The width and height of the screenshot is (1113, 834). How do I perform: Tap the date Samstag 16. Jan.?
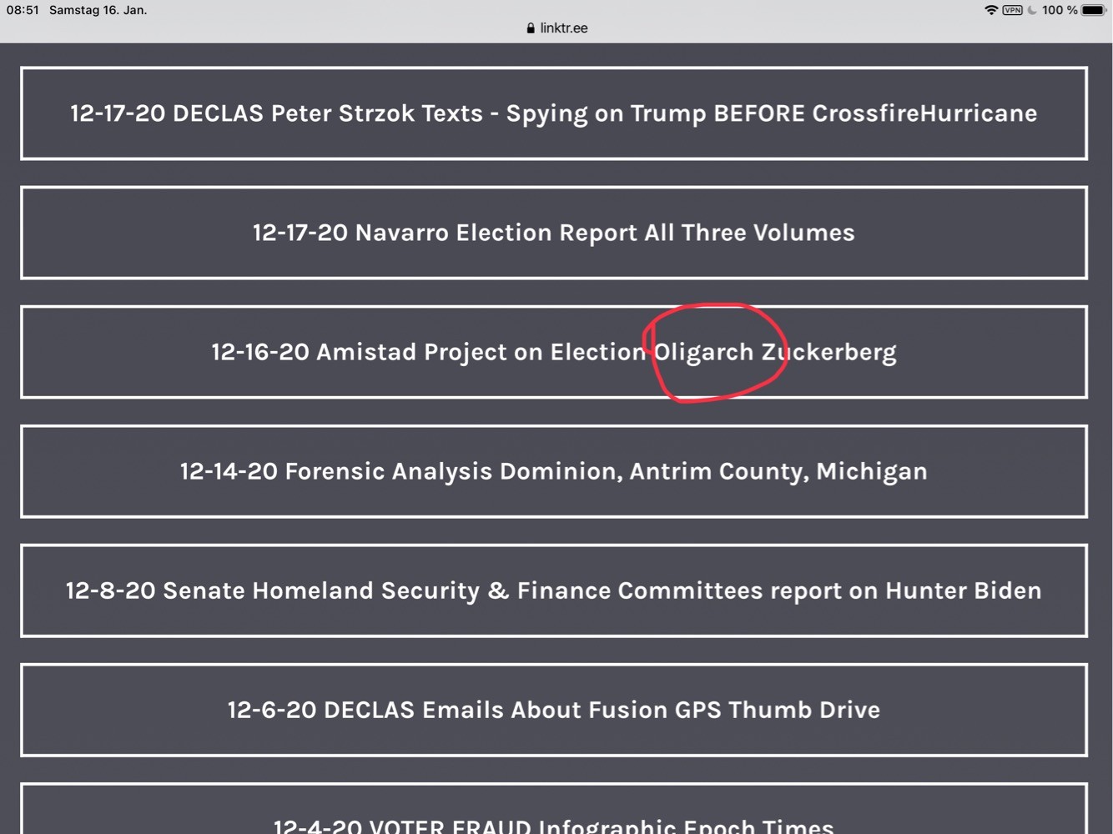(x=98, y=10)
